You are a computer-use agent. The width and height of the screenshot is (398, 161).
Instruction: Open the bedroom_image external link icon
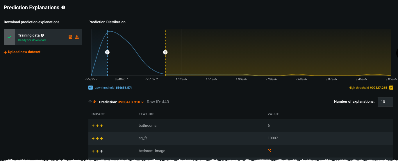pyautogui.click(x=270, y=151)
